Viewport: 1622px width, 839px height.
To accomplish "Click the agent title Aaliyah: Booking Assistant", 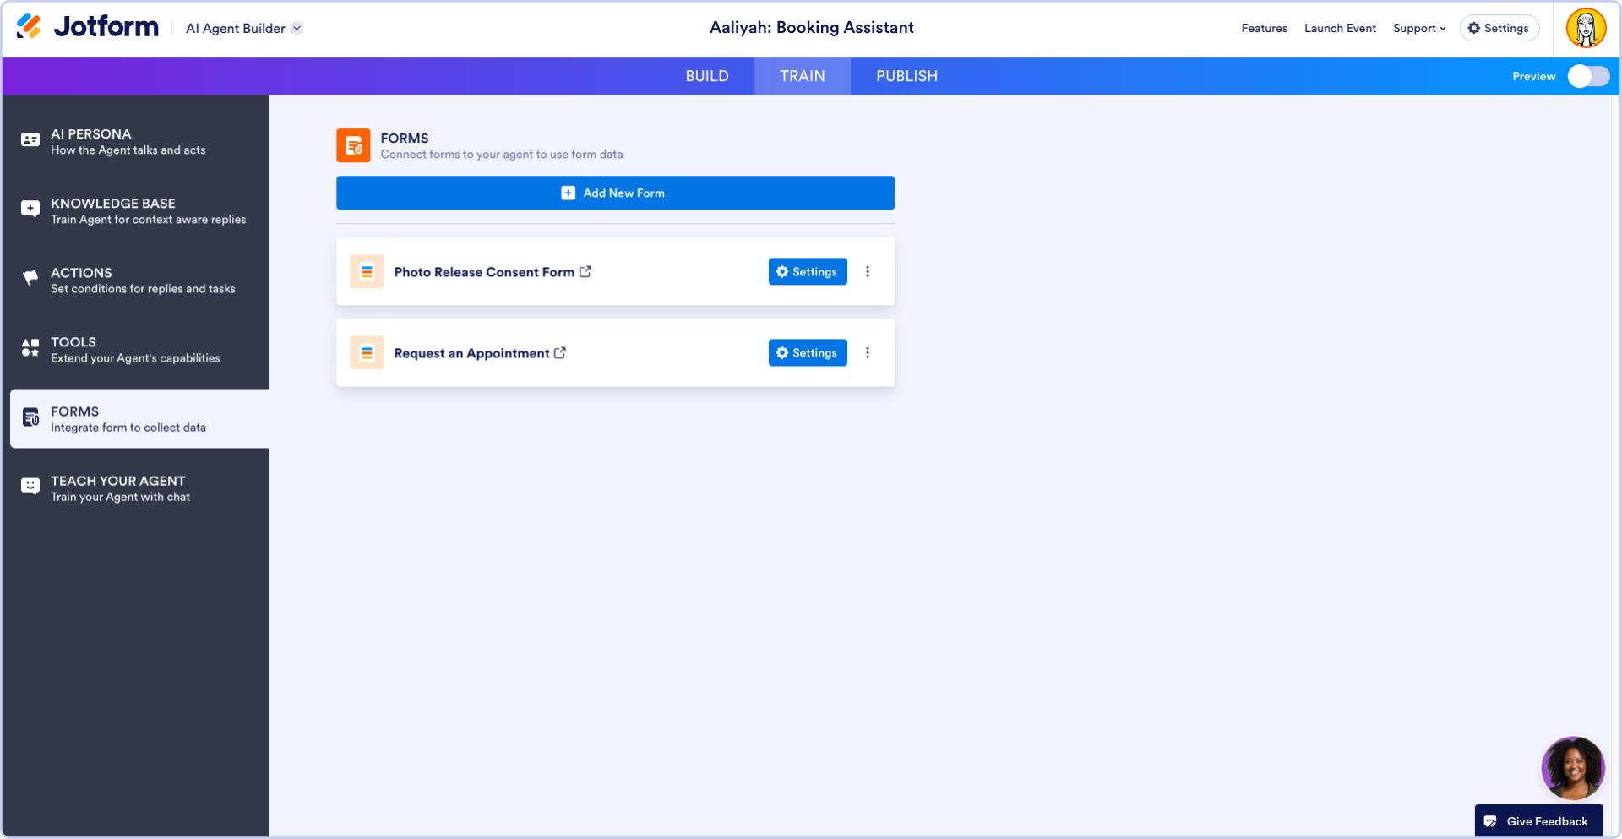I will [x=811, y=28].
